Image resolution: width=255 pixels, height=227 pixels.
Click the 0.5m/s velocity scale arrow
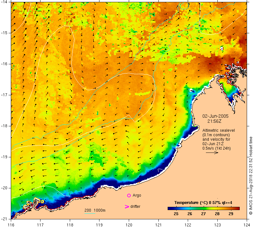click(x=212, y=153)
